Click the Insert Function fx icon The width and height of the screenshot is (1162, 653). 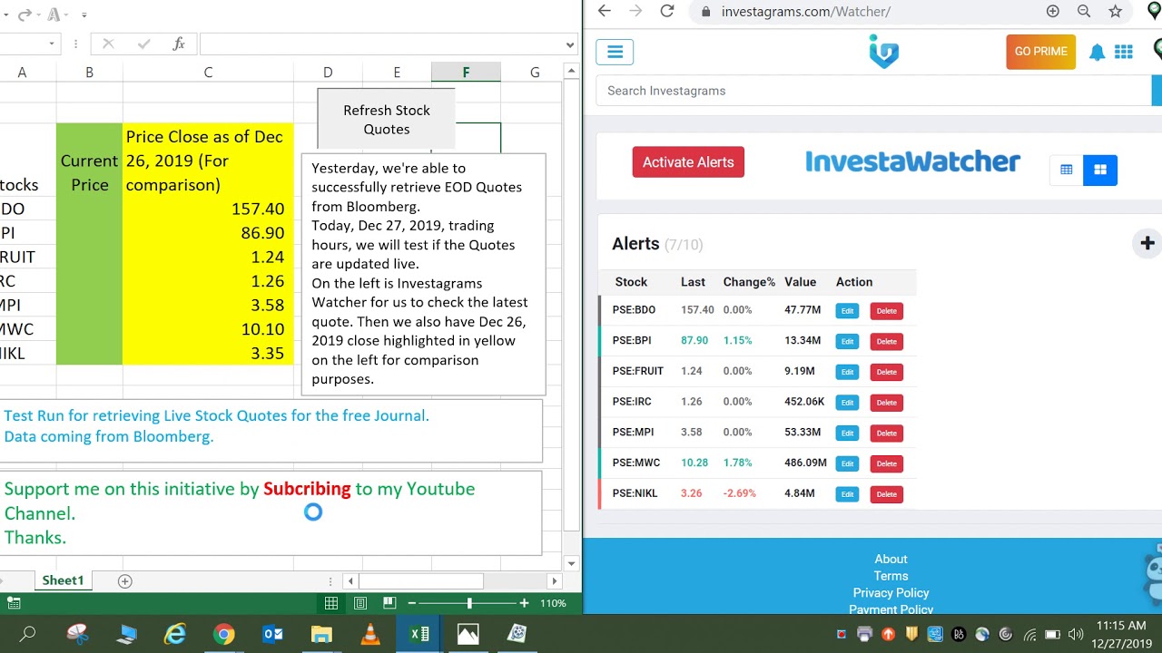point(179,44)
